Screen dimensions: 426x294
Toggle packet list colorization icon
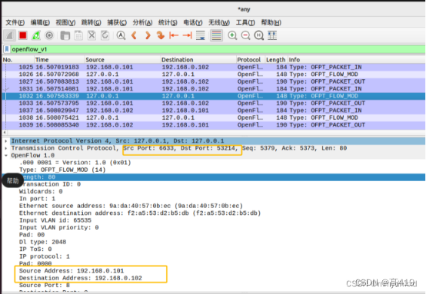[x=217, y=35]
